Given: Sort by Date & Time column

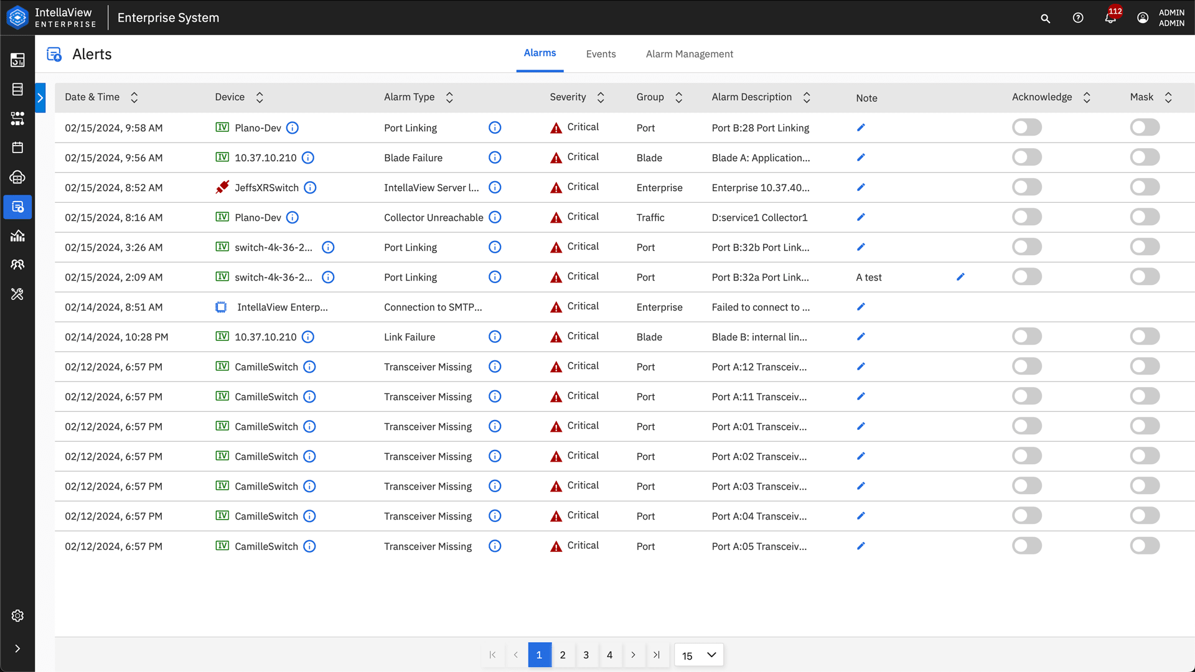Looking at the screenshot, I should pos(134,98).
